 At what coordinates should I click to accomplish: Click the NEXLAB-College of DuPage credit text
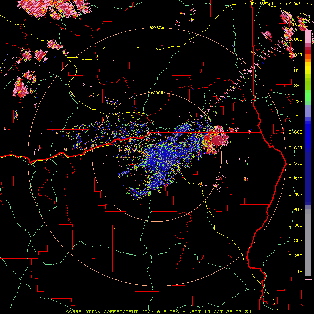click(x=279, y=4)
